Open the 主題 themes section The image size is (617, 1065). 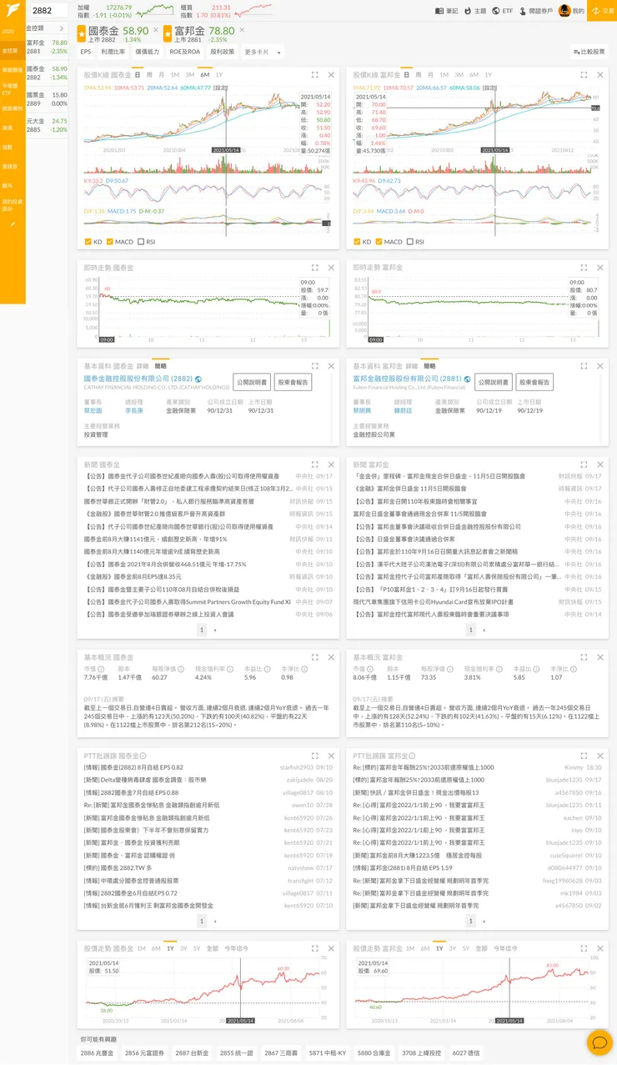click(x=475, y=11)
